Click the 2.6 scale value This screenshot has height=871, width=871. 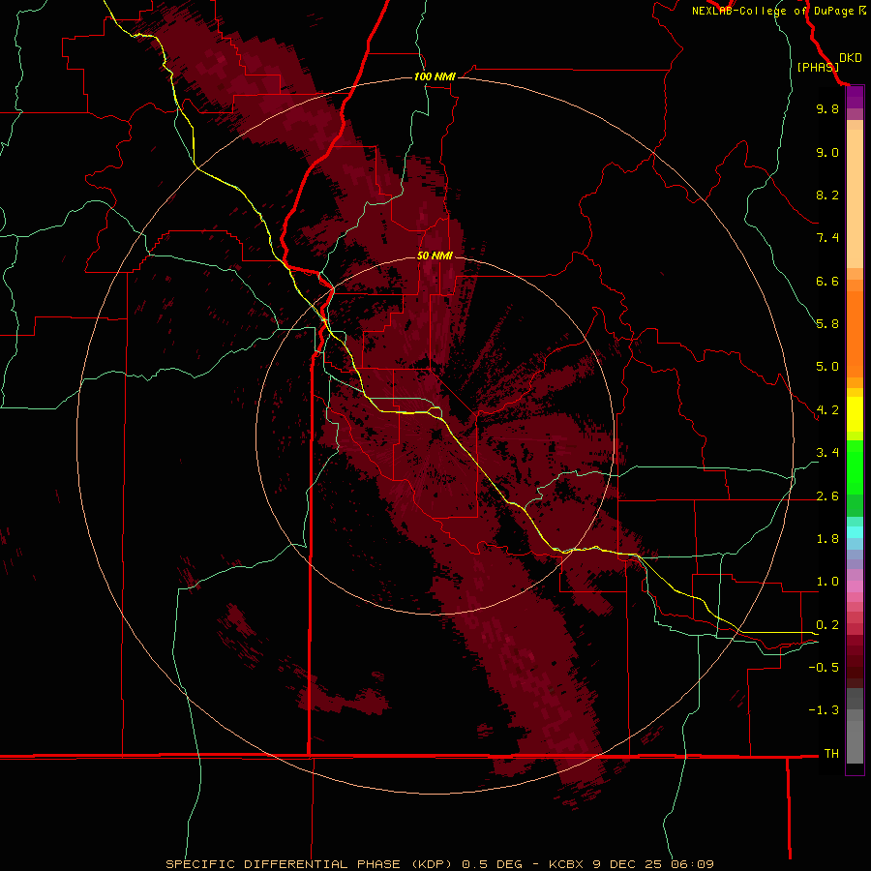coord(827,496)
